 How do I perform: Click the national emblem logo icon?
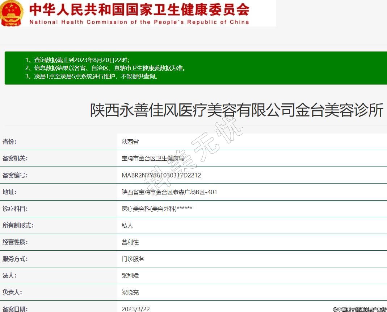click(x=12, y=13)
